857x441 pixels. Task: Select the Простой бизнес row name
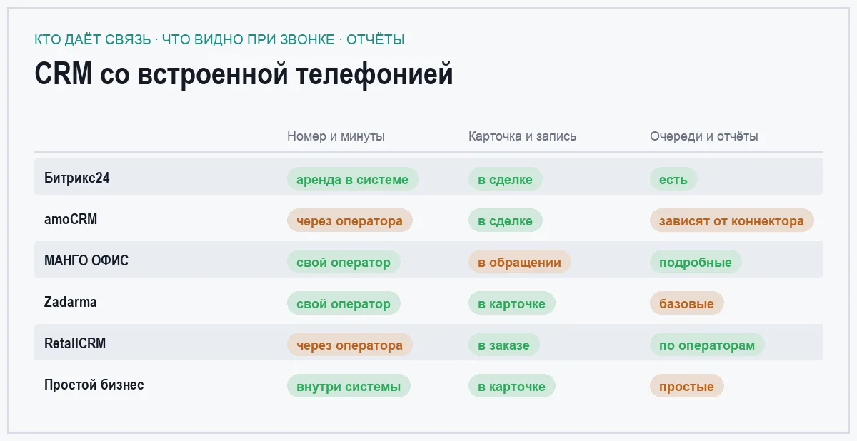(94, 385)
